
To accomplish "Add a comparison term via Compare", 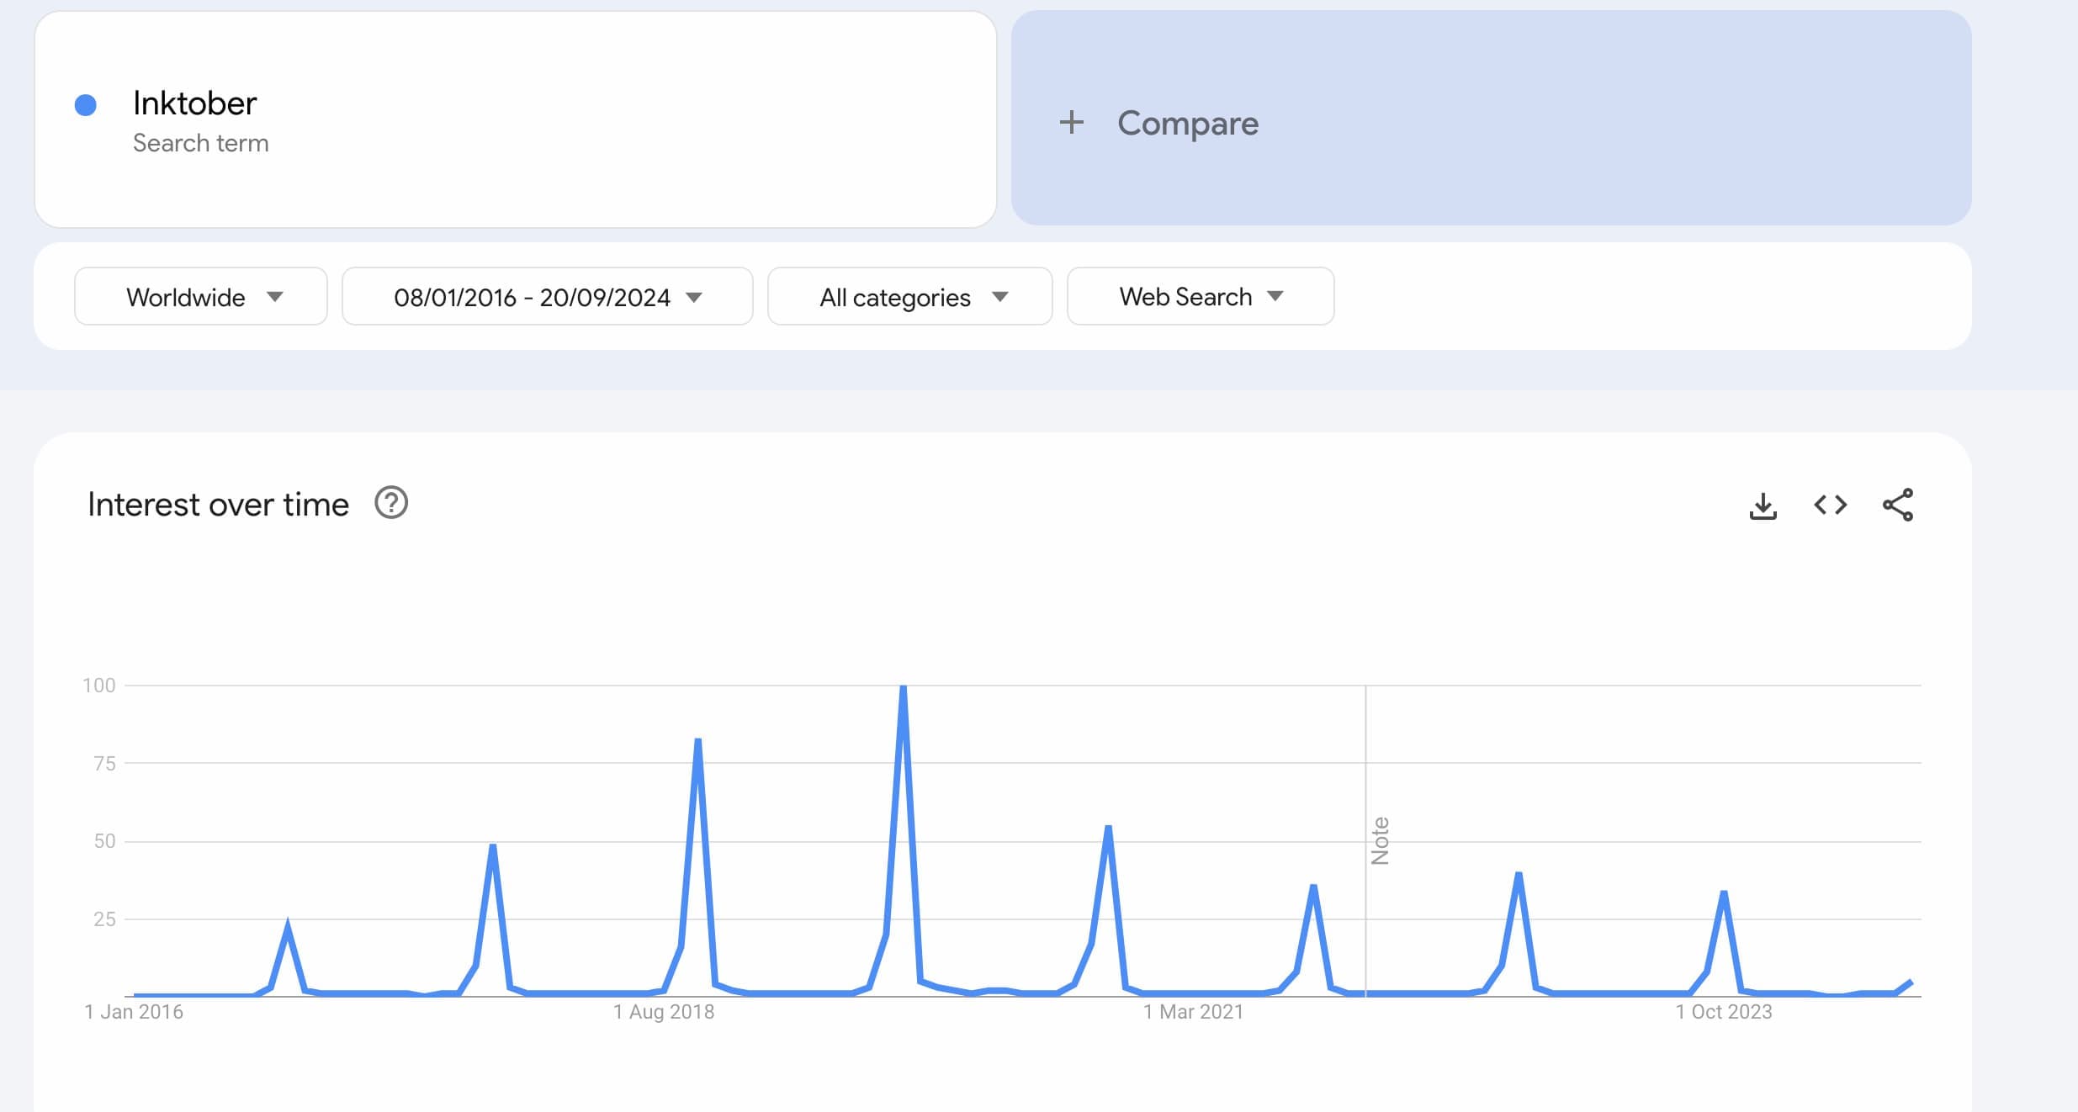I will point(1491,118).
